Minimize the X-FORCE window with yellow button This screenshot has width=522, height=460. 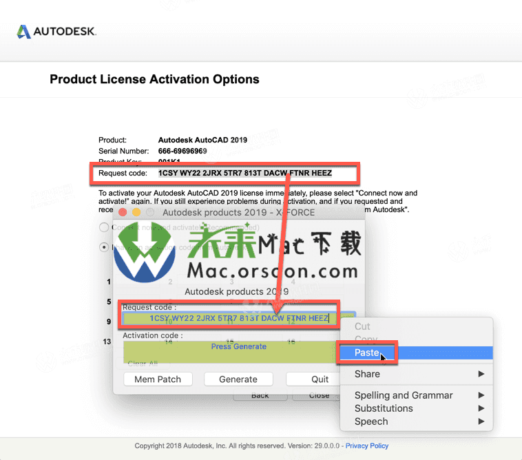[x=136, y=212]
